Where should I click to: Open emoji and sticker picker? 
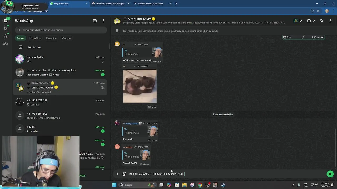[x=124, y=174]
